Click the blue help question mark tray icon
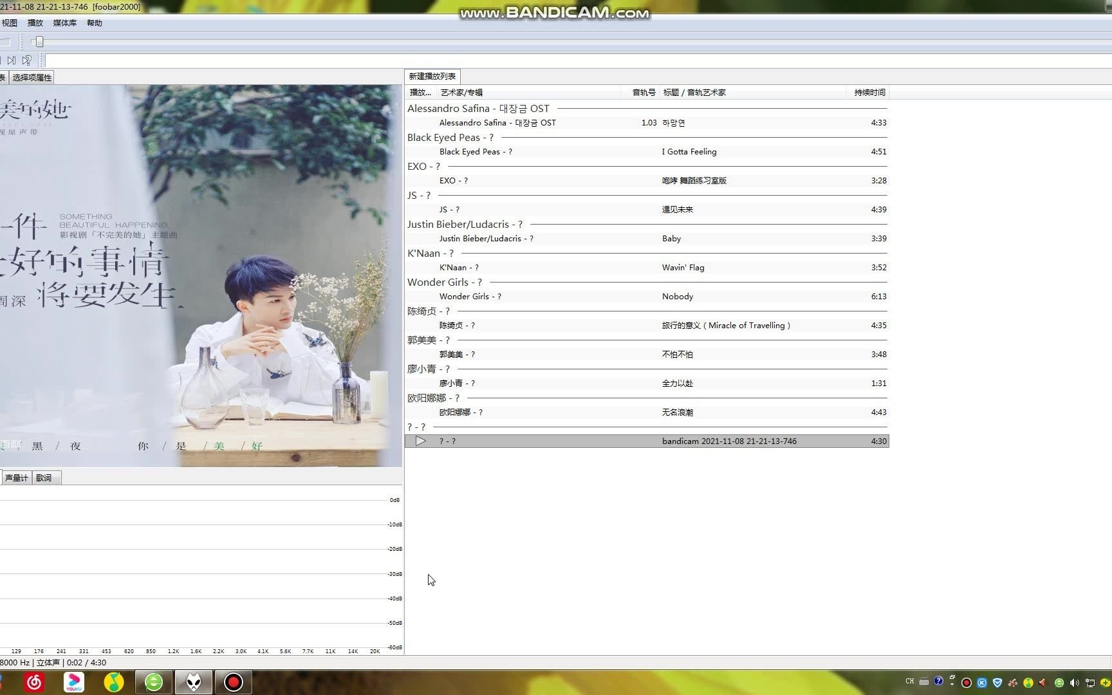1112x695 pixels. [938, 681]
